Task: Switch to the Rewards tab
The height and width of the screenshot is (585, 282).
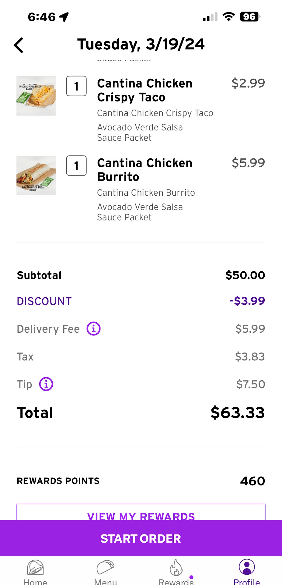Action: (x=176, y=572)
